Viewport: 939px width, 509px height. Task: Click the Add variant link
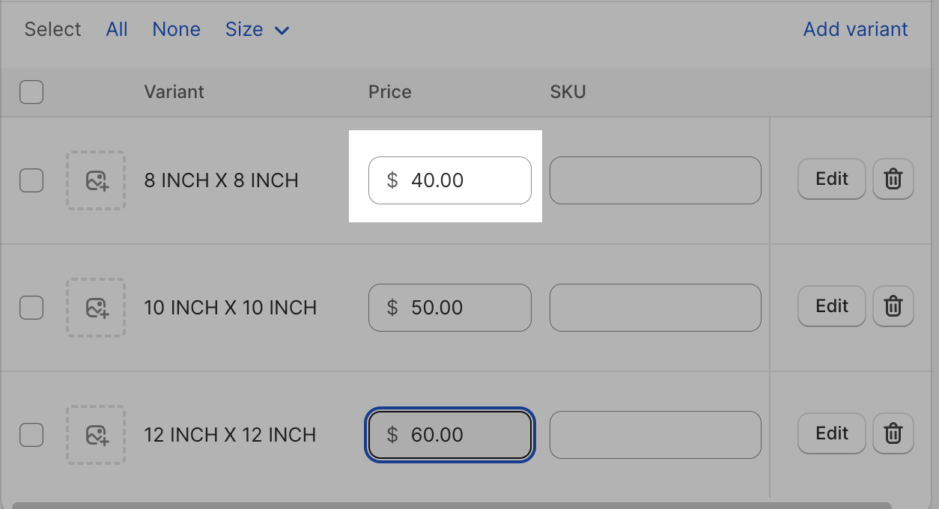point(855,30)
